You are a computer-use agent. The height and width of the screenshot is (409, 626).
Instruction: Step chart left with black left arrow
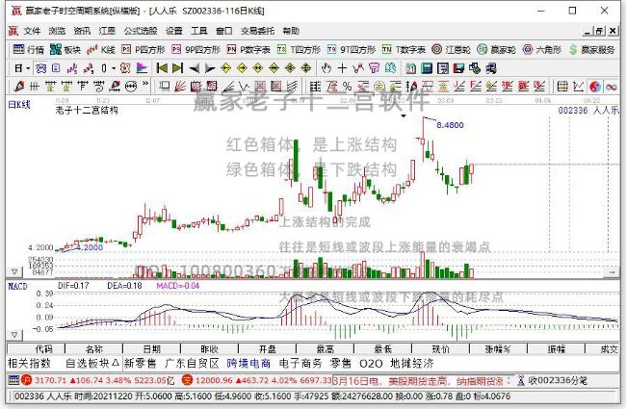pos(194,68)
